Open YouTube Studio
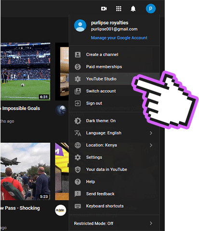Image resolution: width=199 pixels, height=231 pixels. 114,79
